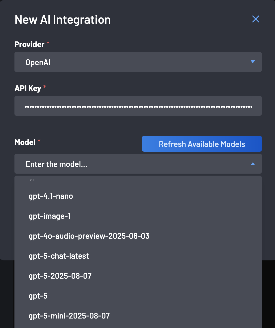The image size is (275, 328).
Task: Select gpt-image-1 from the model list
Action: pos(49,216)
